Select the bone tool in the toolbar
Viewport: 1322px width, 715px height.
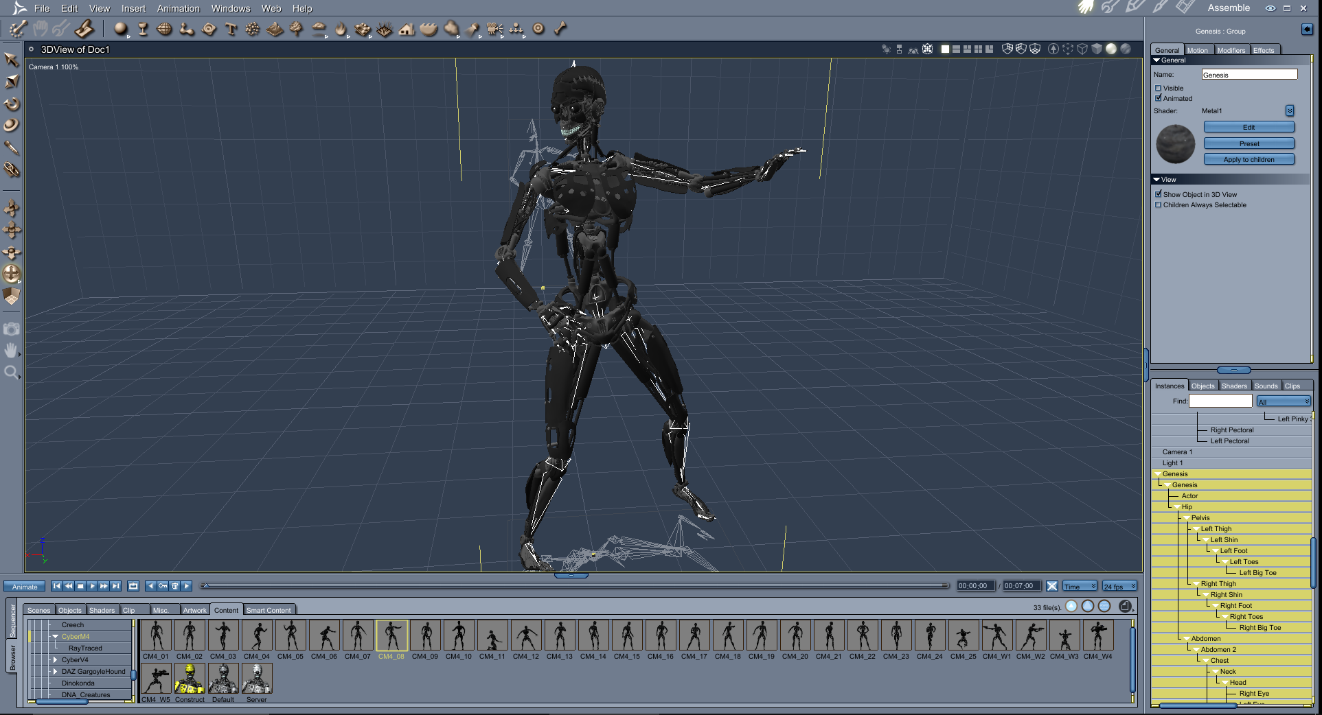point(560,29)
